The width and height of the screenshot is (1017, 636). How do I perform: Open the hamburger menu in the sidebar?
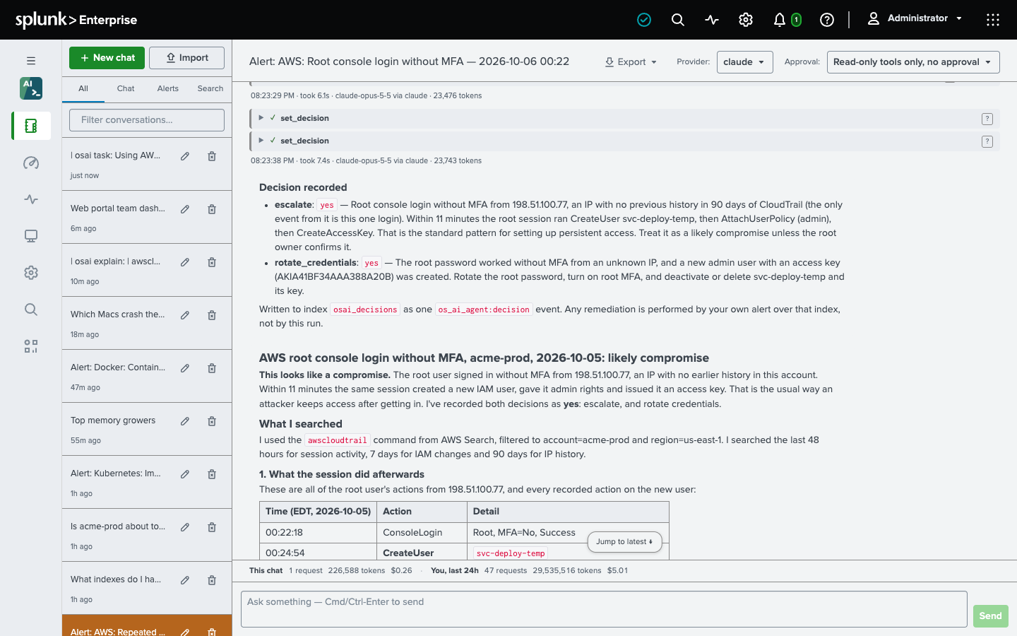(31, 61)
